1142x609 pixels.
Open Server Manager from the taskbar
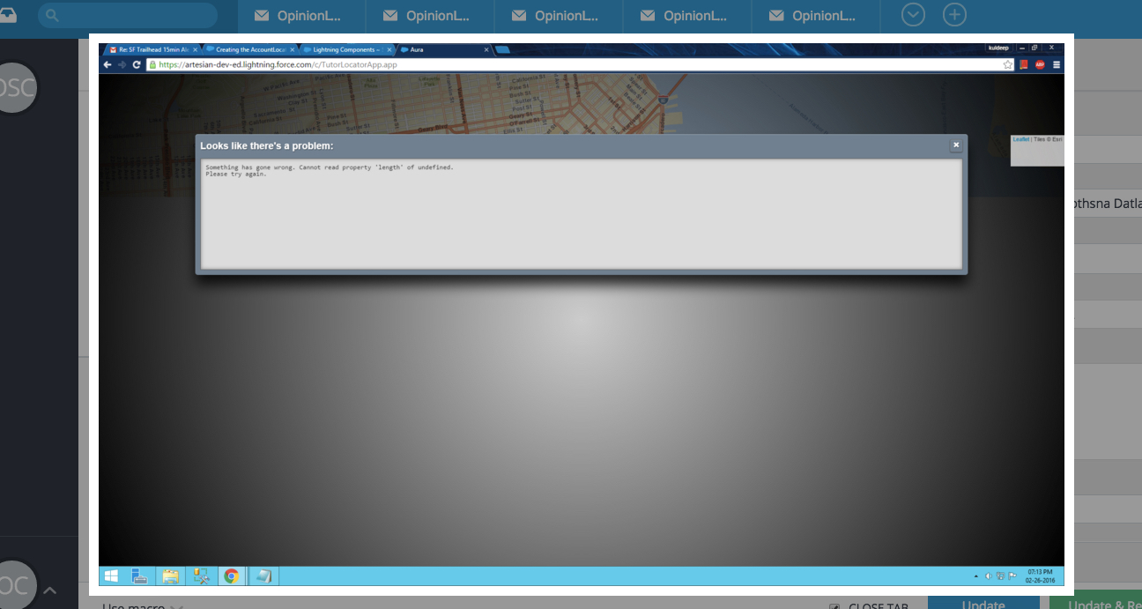(x=140, y=576)
